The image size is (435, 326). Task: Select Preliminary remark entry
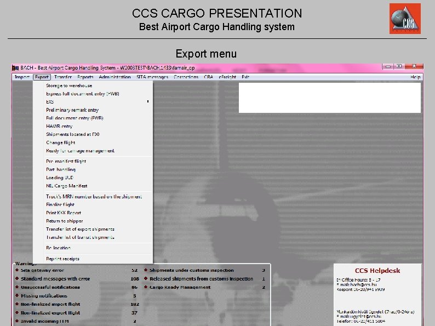93,110
